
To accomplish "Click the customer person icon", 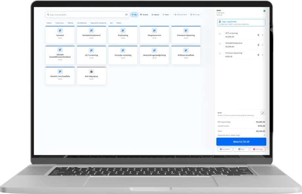I will pos(220,22).
